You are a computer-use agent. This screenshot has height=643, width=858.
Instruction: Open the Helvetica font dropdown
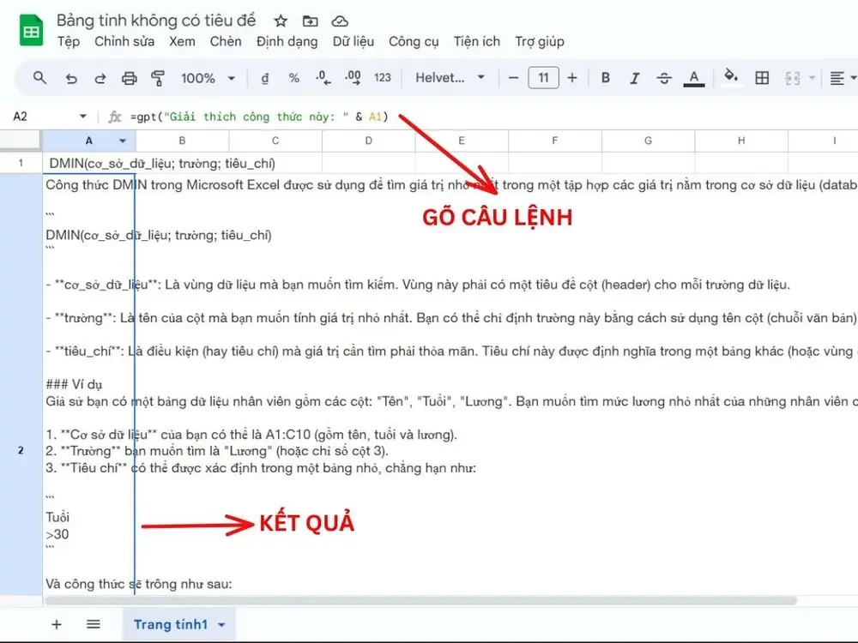click(450, 78)
